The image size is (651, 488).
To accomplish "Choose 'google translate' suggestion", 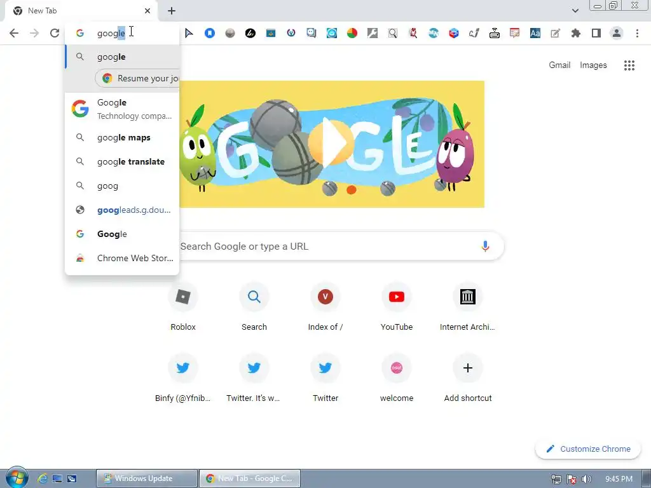I will [x=122, y=161].
